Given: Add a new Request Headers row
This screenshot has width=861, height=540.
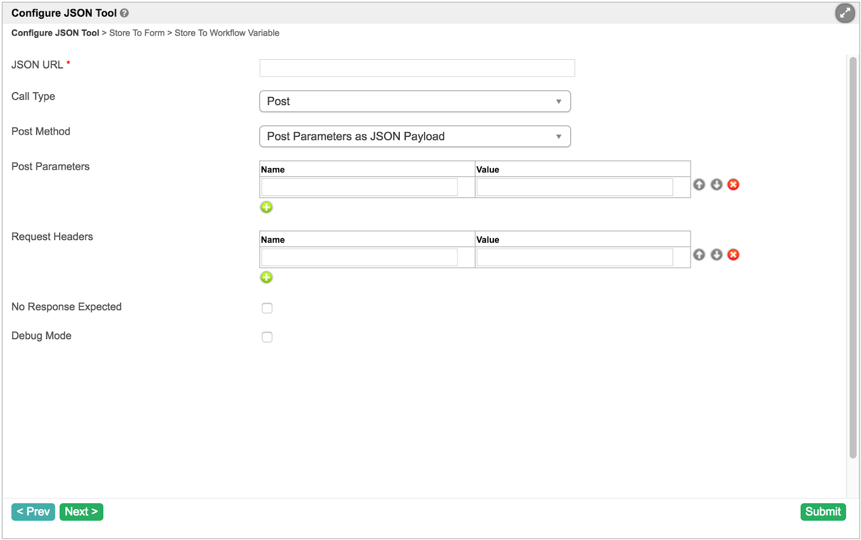Looking at the screenshot, I should [x=266, y=277].
